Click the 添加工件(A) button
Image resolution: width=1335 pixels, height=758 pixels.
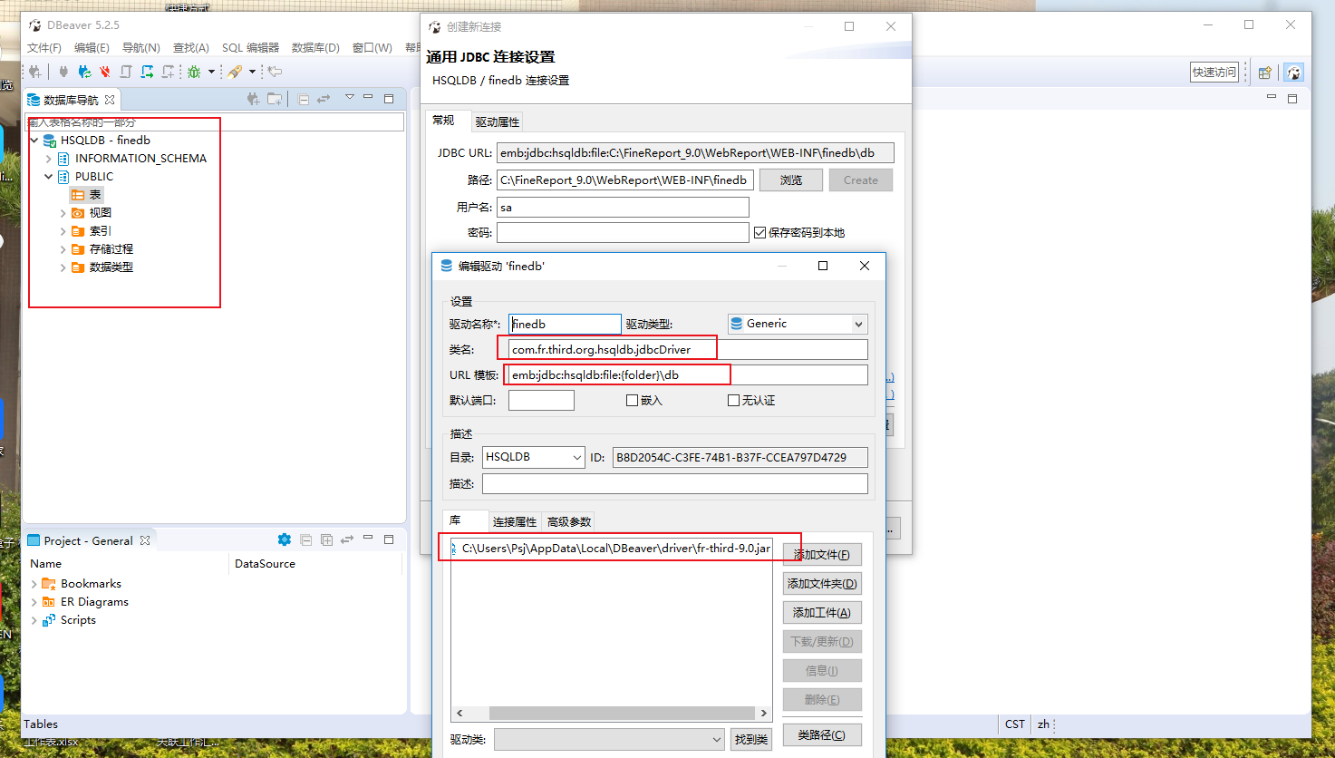822,612
